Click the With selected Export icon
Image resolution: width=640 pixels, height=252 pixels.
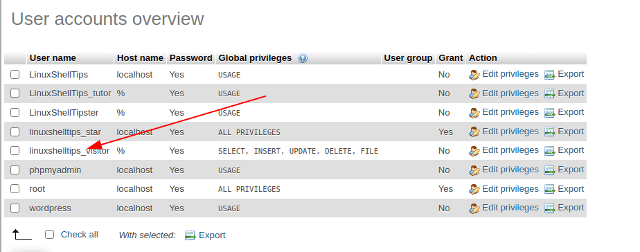tap(190, 235)
